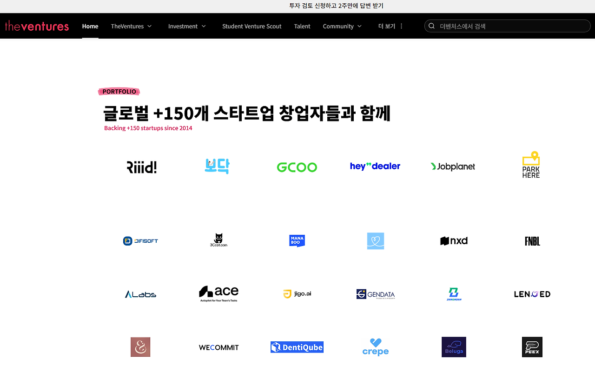Click the WECOMMIT logo link
This screenshot has height=366, width=595.
218,347
